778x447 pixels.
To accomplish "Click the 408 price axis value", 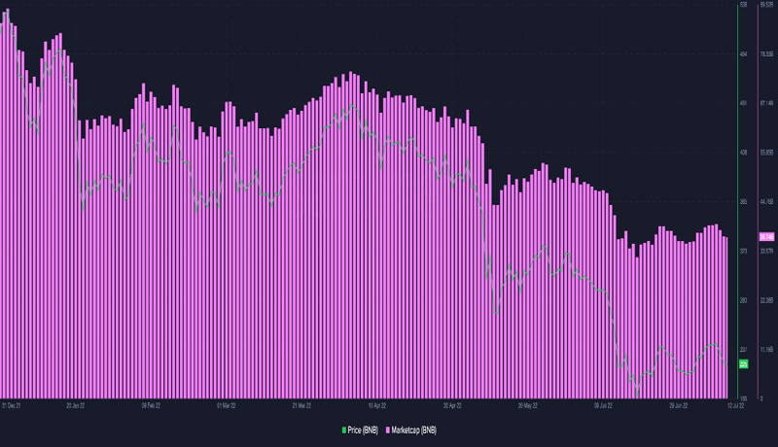I will tap(743, 153).
